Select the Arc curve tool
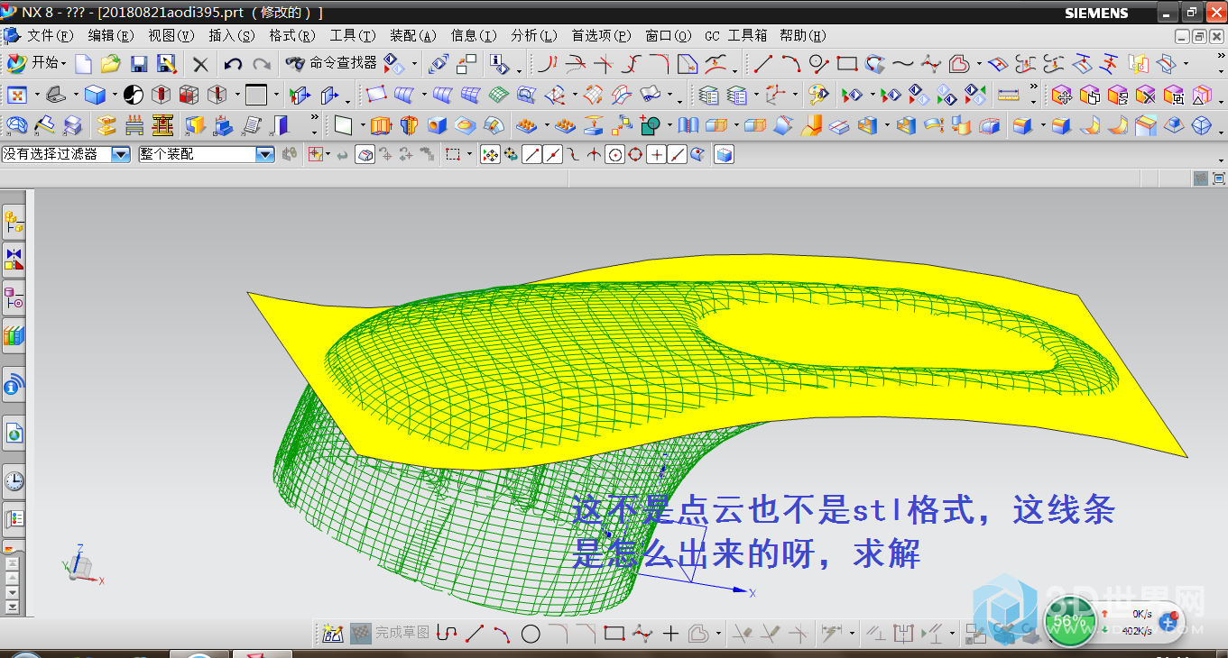Image resolution: width=1228 pixels, height=658 pixels. [790, 64]
